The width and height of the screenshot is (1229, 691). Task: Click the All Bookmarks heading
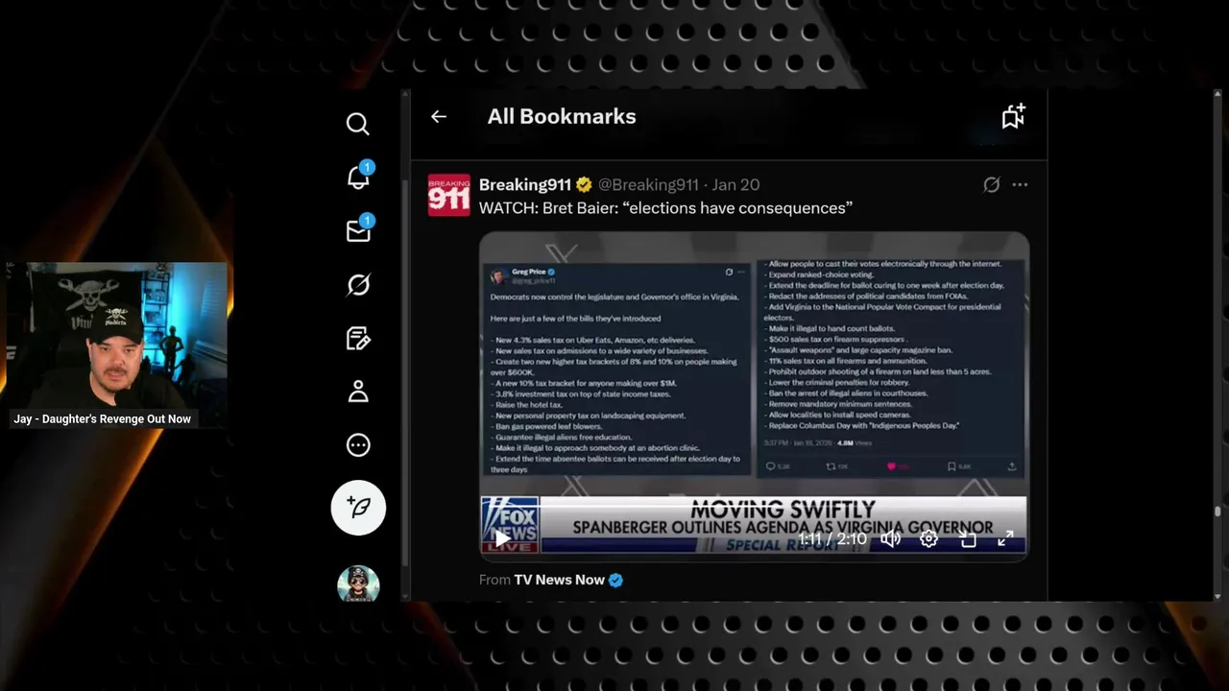[x=562, y=116]
